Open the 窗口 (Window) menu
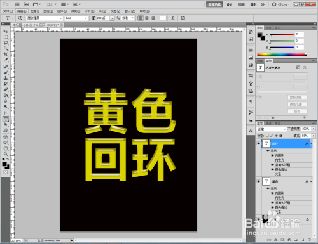 pyautogui.click(x=130, y=11)
